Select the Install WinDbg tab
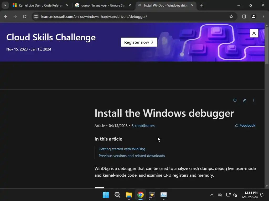Image resolution: width=269 pixels, height=201 pixels. [x=165, y=5]
